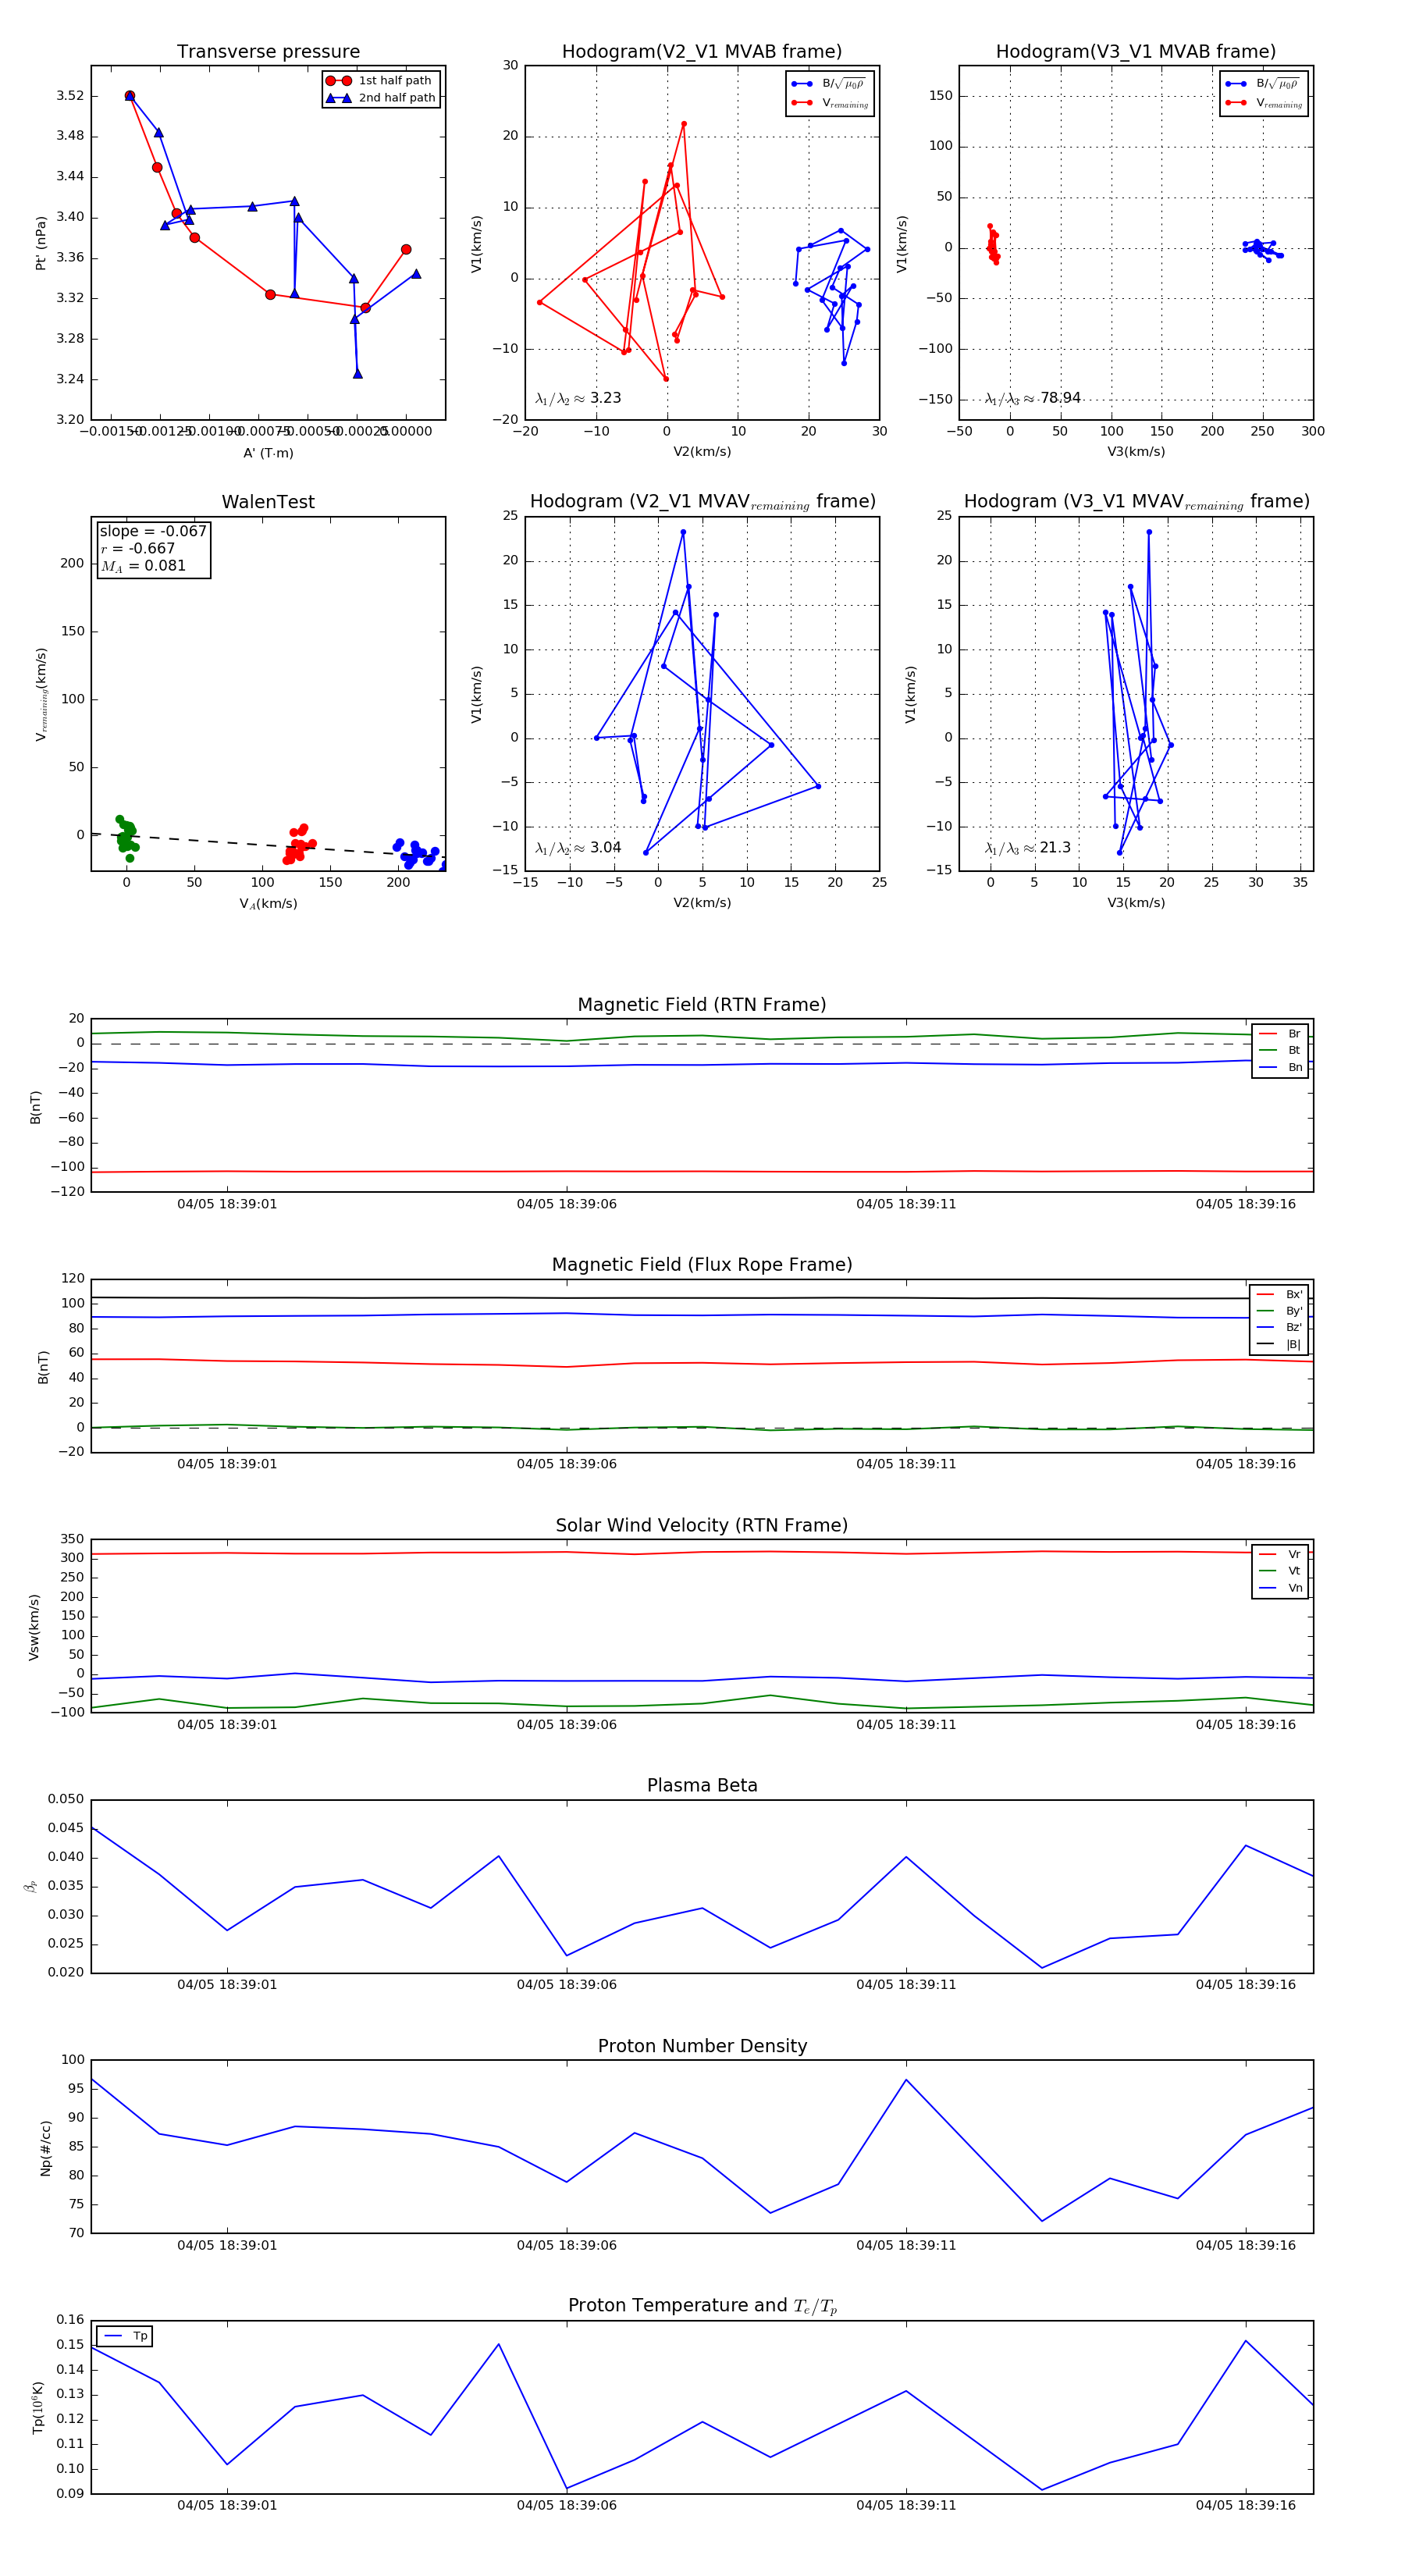The width and height of the screenshot is (1405, 2576).
Task: Click the "V_A(km/s)" x-axis label
Action: pos(268,904)
